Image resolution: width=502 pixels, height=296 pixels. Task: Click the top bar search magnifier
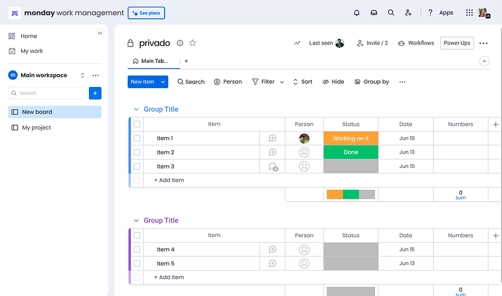coord(391,13)
